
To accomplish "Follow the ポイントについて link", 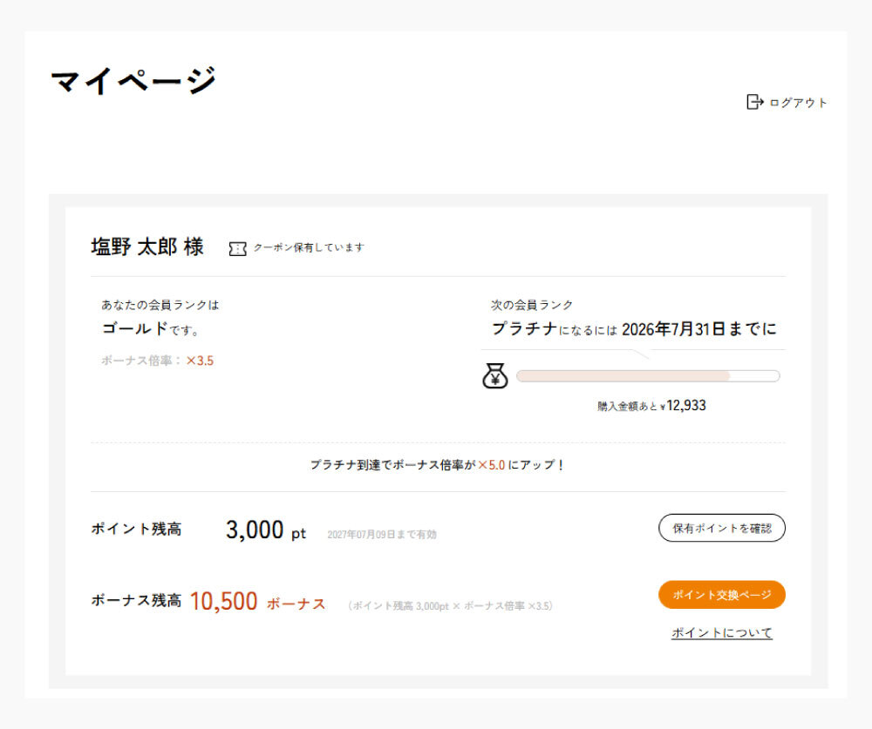I will [722, 633].
